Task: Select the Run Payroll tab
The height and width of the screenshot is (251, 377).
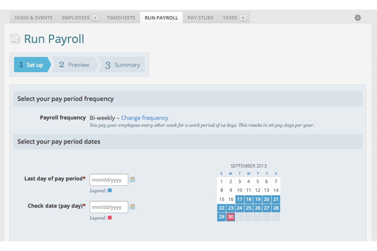Action: (161, 18)
